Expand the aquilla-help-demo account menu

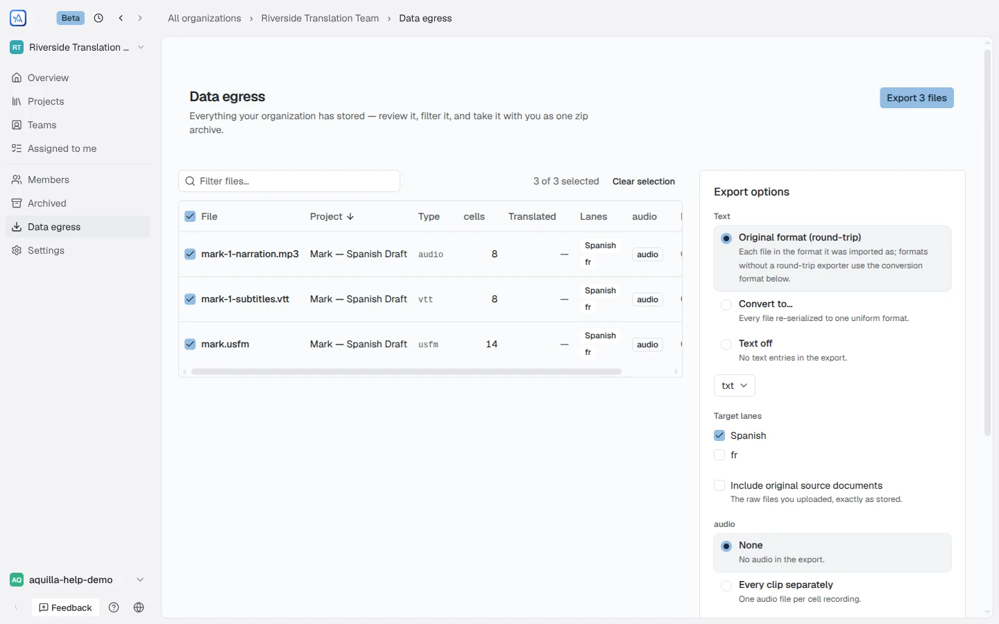click(78, 580)
